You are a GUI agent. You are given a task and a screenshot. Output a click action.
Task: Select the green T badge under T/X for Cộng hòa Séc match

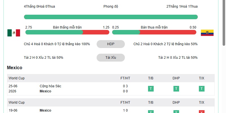click(202, 89)
